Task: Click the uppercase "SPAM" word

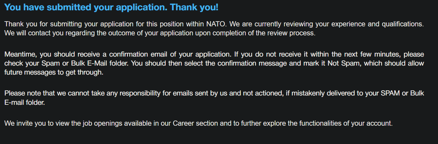Action: pyautogui.click(x=391, y=94)
